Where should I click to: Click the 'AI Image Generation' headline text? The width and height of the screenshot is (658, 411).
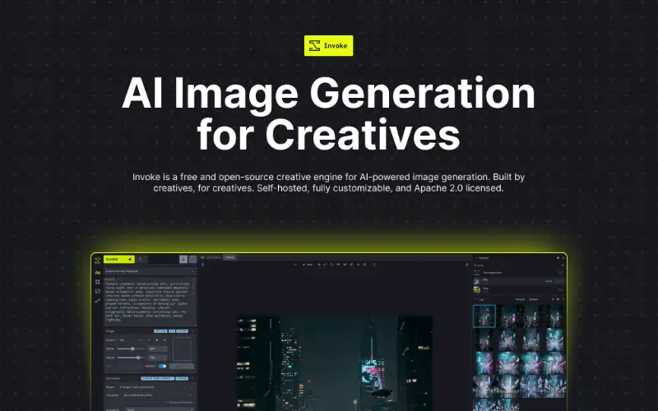(328, 93)
